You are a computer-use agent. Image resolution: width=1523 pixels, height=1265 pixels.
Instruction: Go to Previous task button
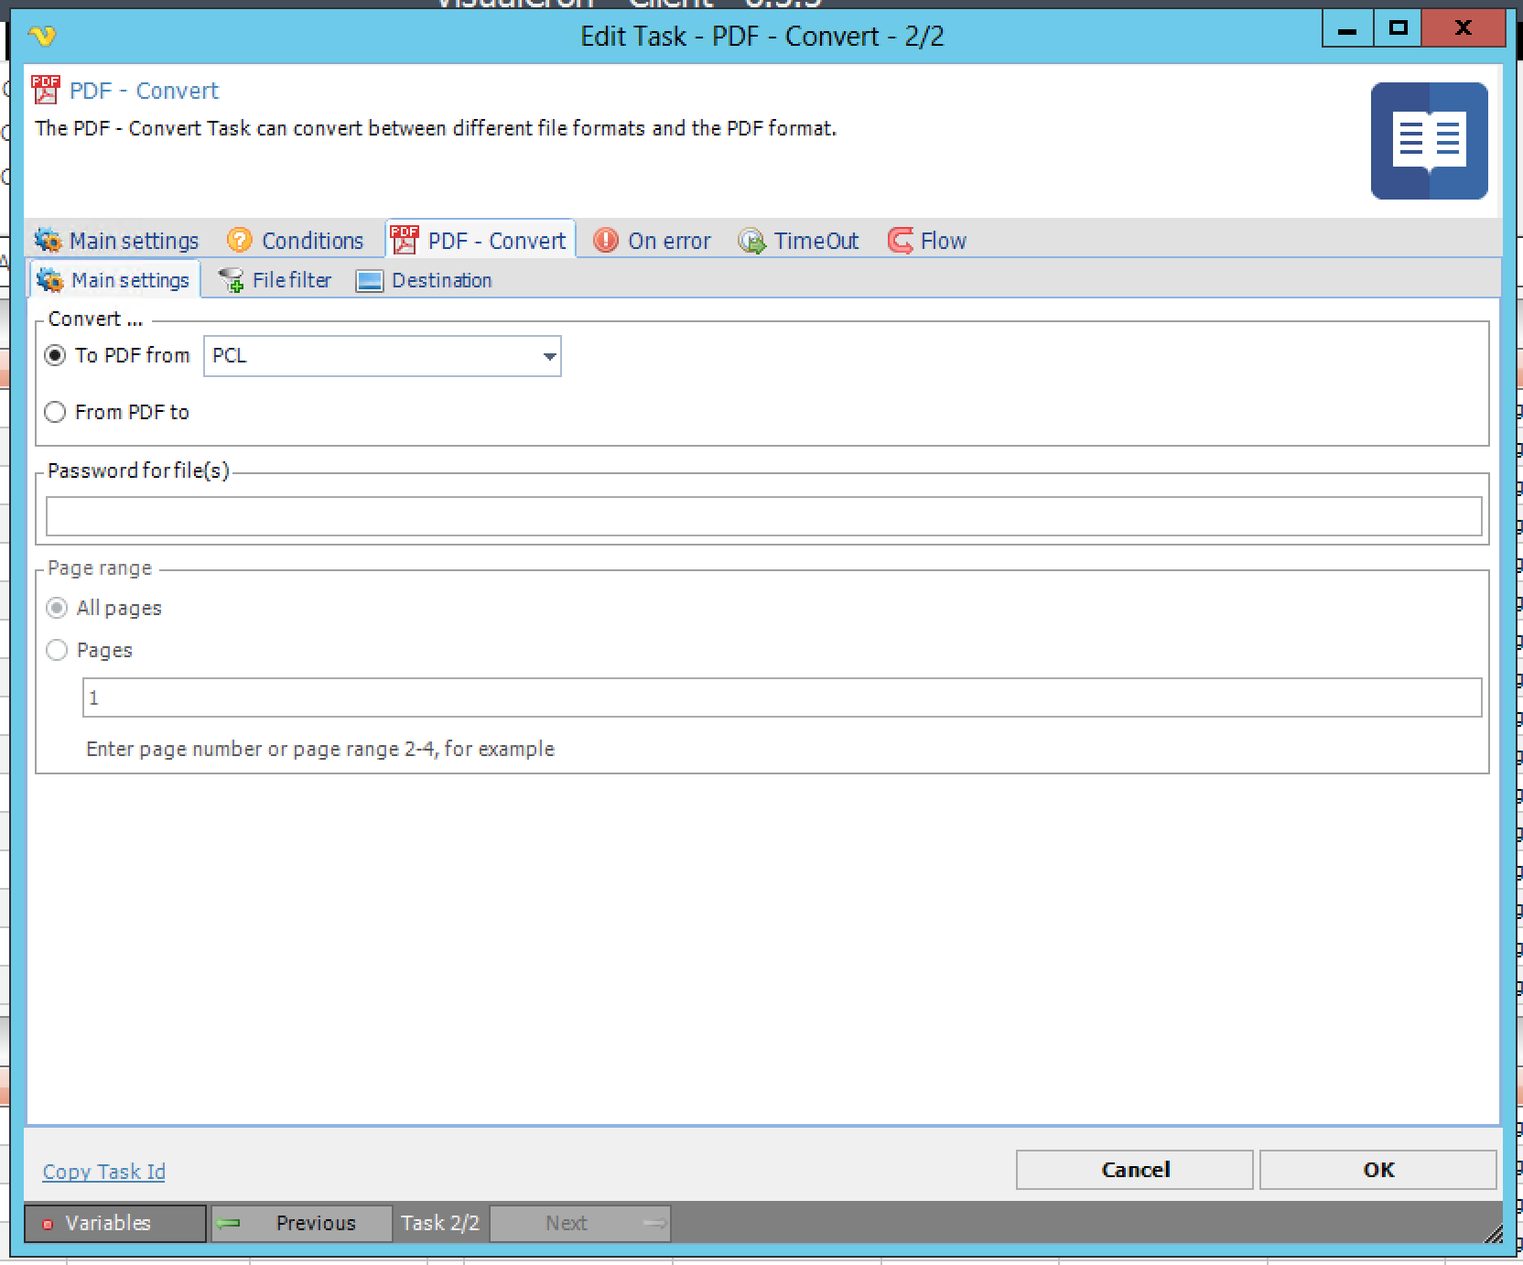pos(301,1223)
